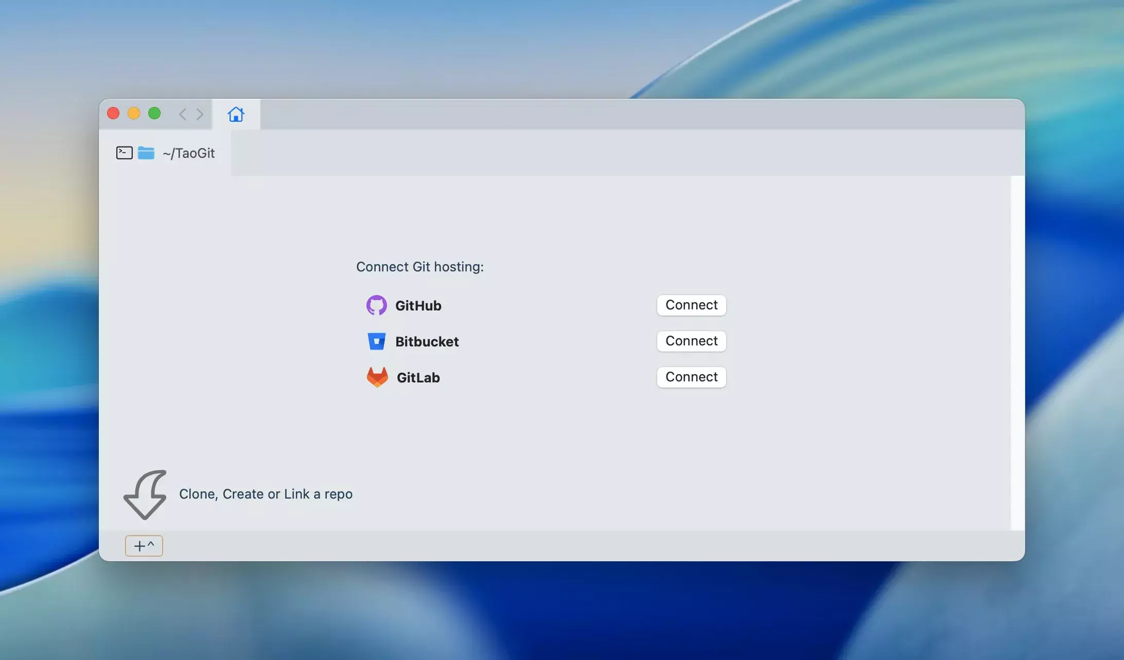1124x660 pixels.
Task: Click the Bitbucket logo icon
Action: pos(376,341)
